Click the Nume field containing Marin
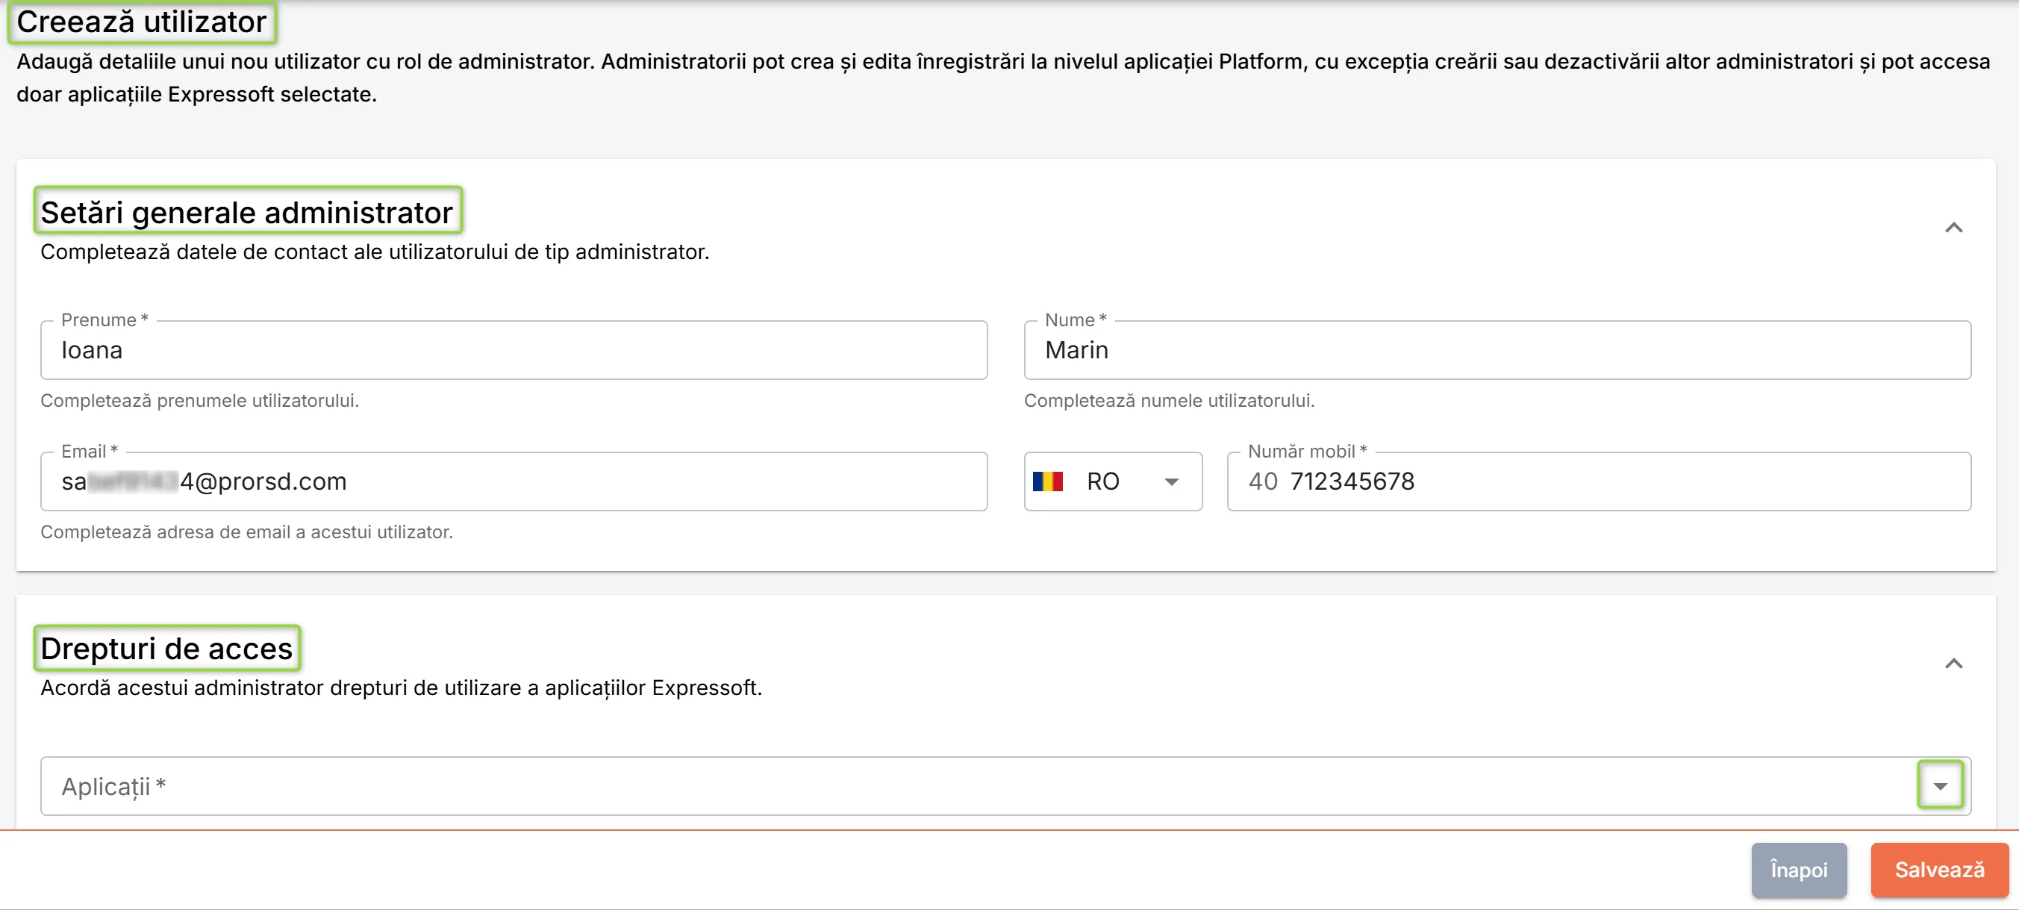This screenshot has width=2019, height=910. point(1497,349)
